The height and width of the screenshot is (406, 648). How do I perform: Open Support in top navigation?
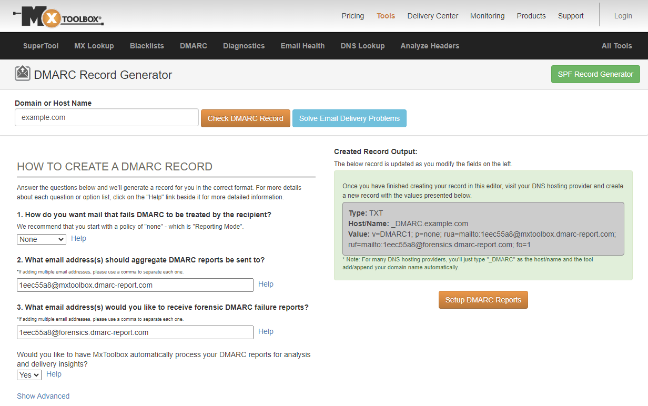tap(571, 16)
